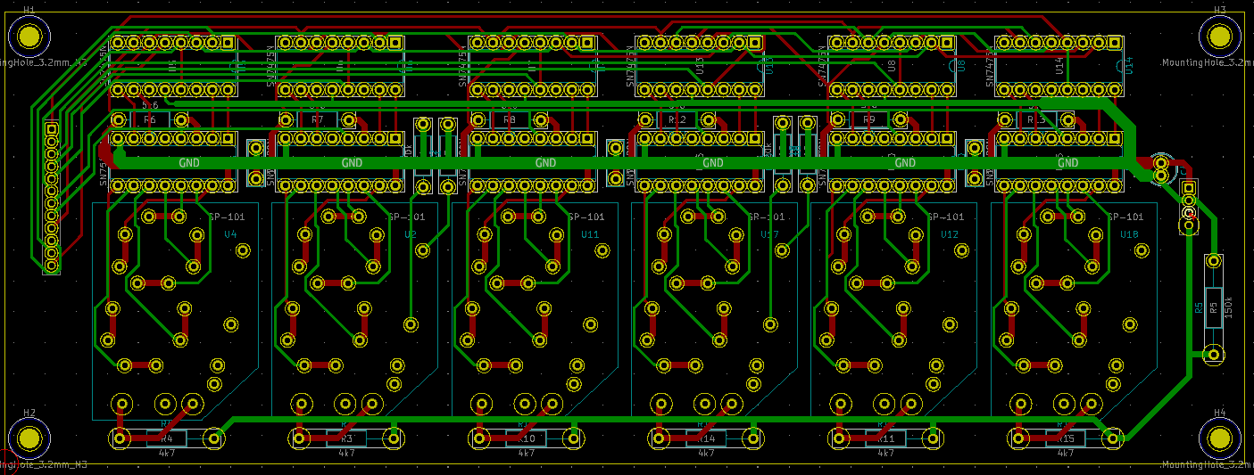The image size is (1254, 475).
Task: Click mounting hole H2
Action: (29, 438)
